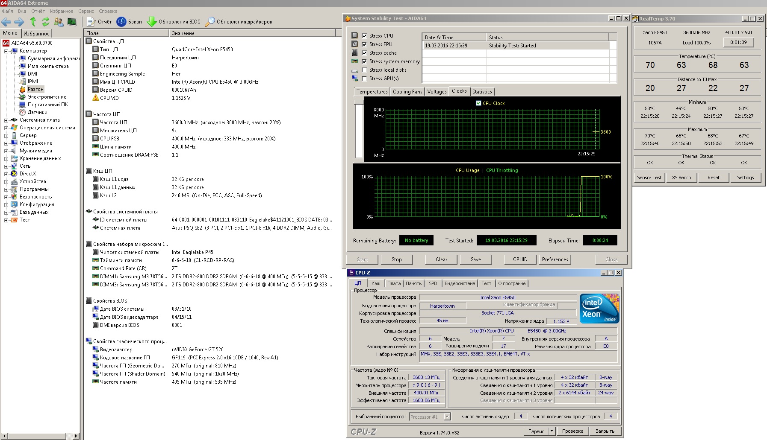The width and height of the screenshot is (767, 440).
Task: Open the Сервис menu in AIDA64
Action: (86, 11)
